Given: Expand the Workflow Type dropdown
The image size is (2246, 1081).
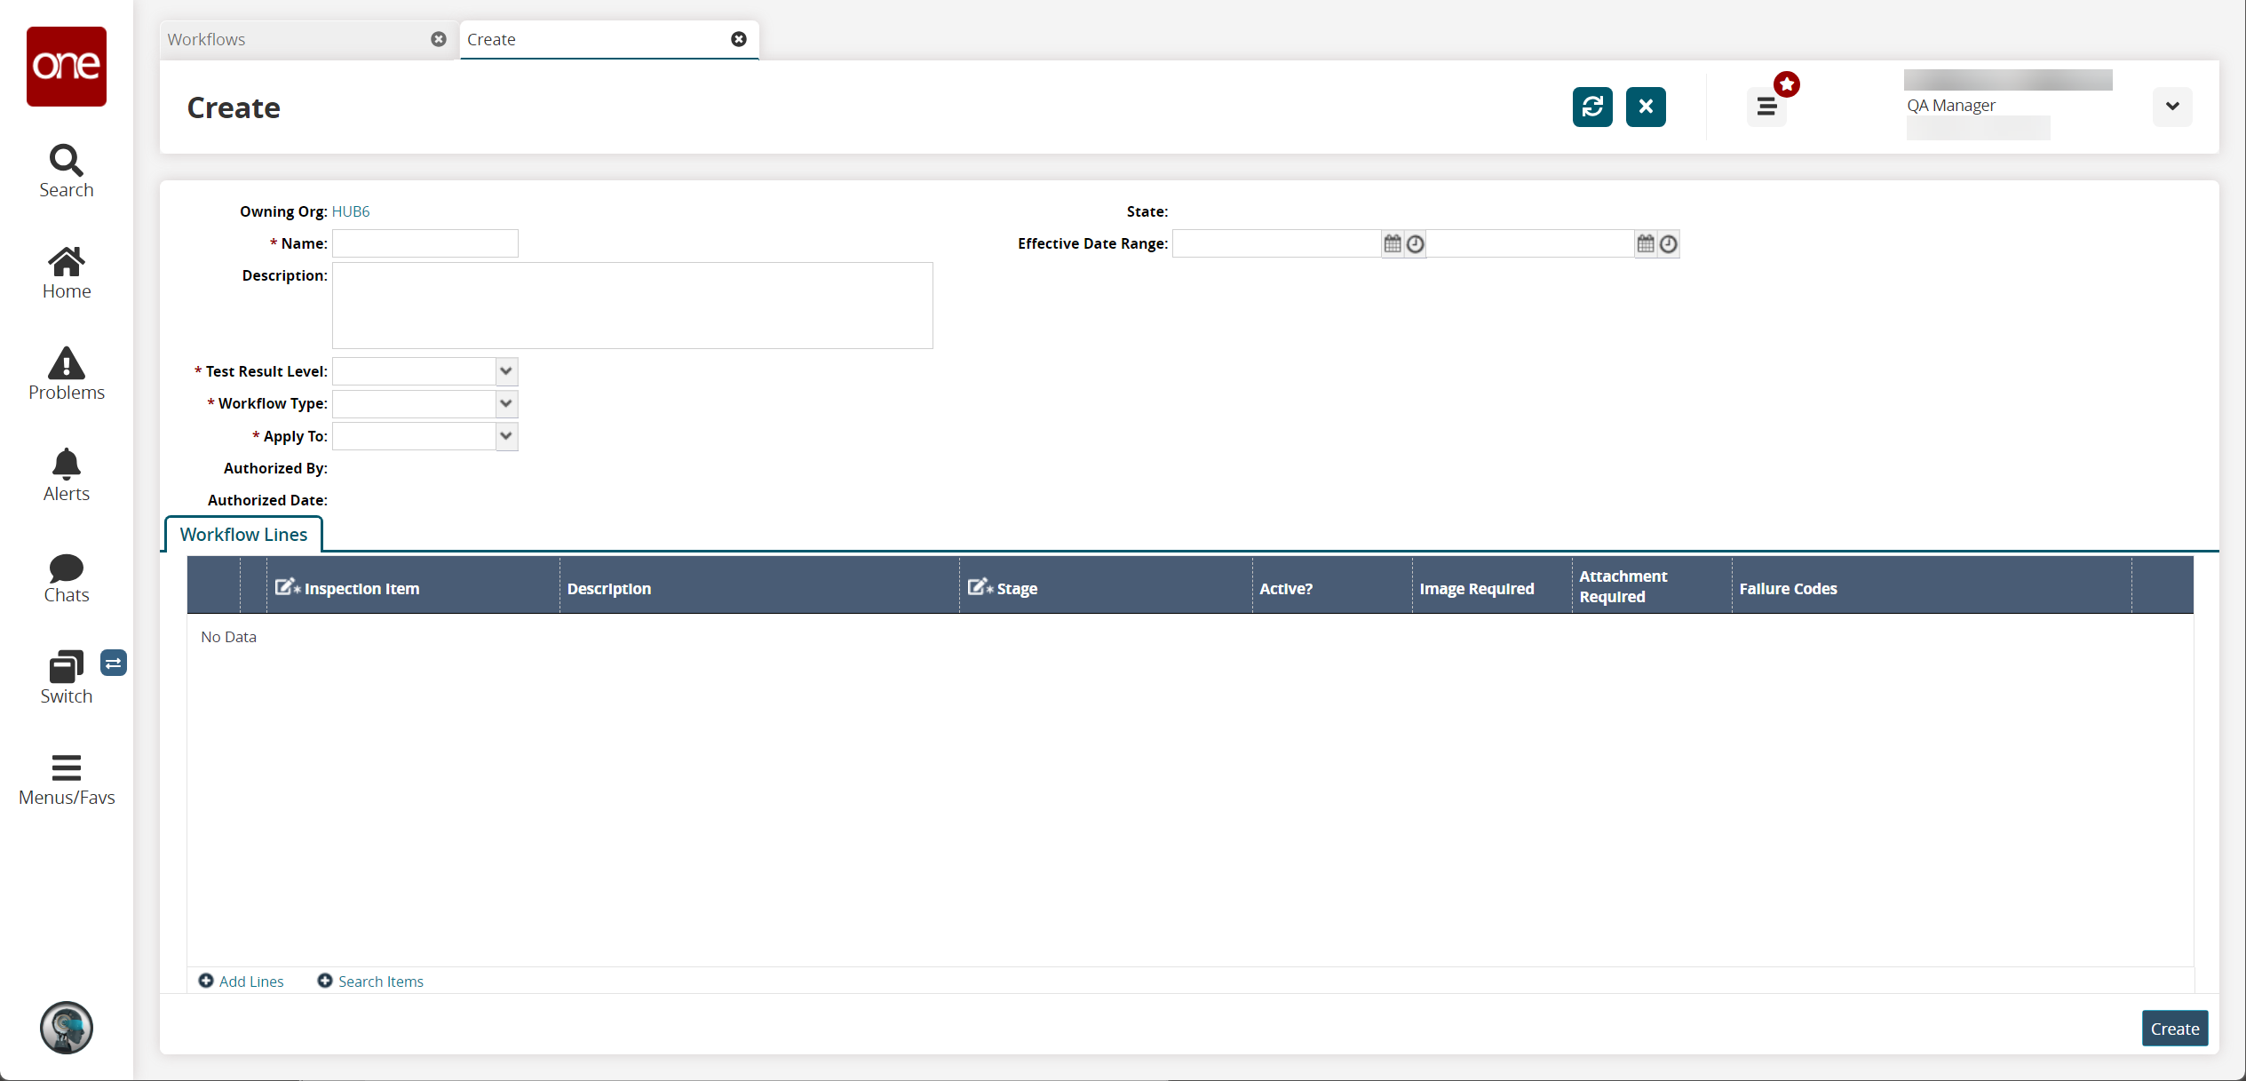Looking at the screenshot, I should 506,403.
